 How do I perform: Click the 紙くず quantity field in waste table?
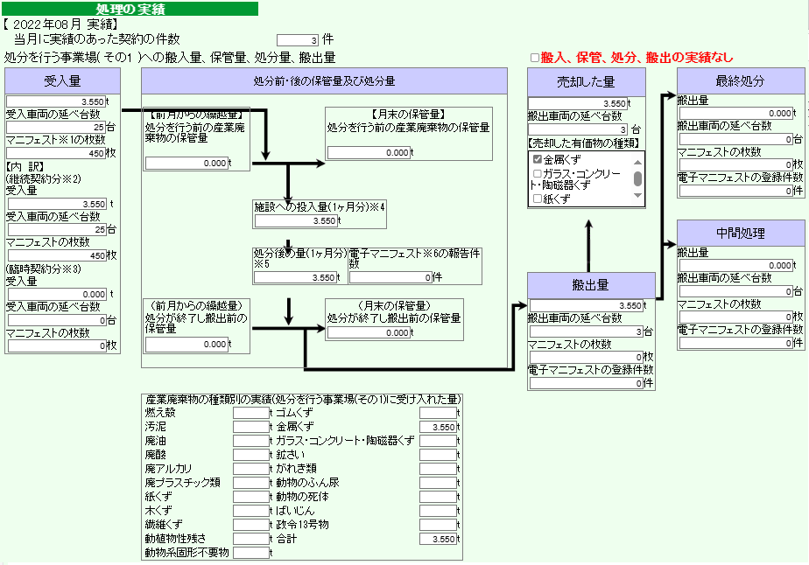[x=251, y=497]
